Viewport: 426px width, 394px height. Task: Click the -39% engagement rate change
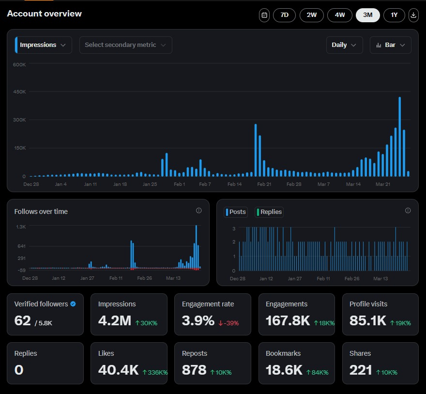point(228,323)
